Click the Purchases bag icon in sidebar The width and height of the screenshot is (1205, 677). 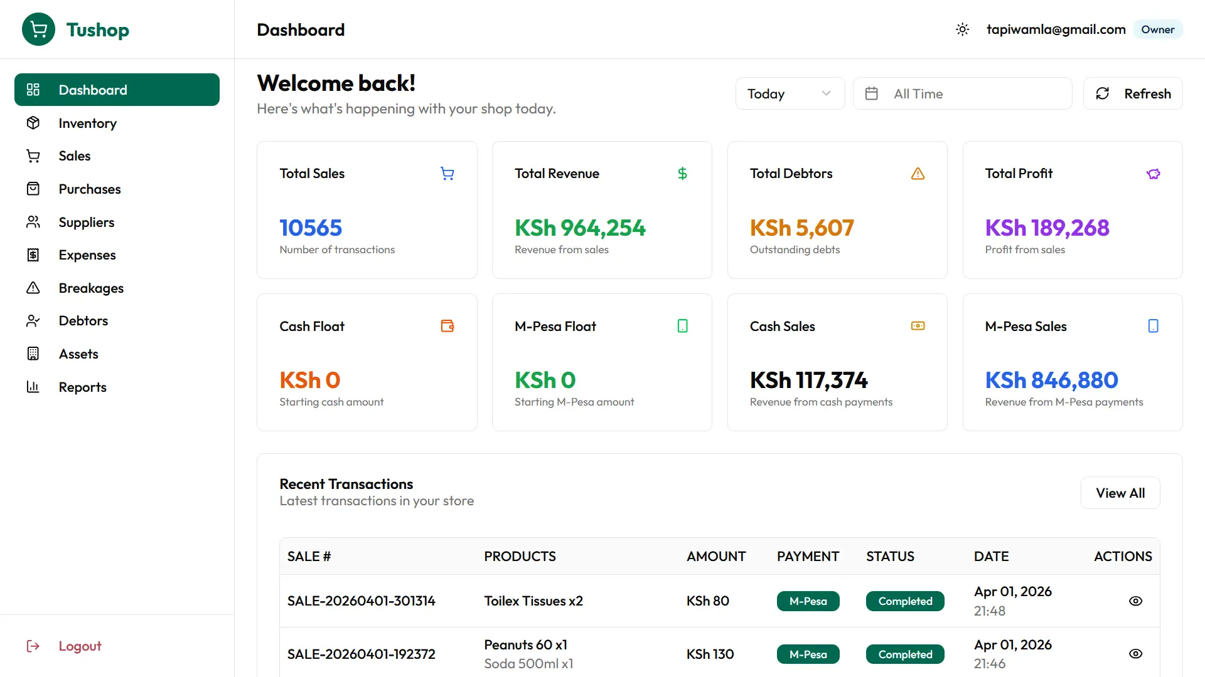33,189
